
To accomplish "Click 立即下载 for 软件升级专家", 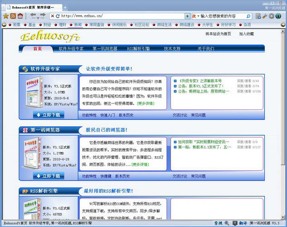I will click(49, 115).
